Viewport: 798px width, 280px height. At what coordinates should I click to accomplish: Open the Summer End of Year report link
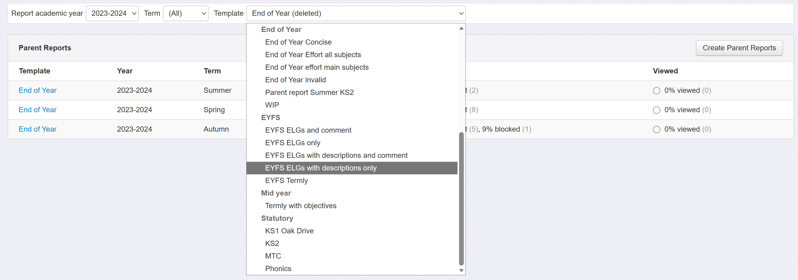(x=38, y=90)
